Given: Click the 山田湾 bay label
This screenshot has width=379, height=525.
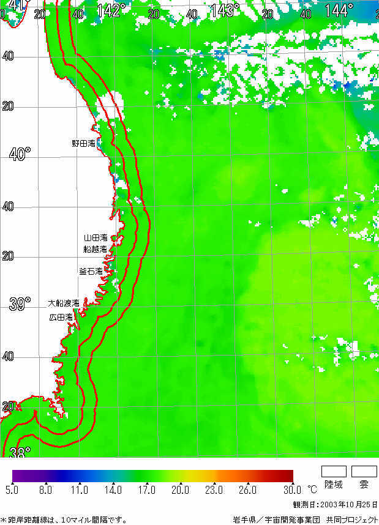Looking at the screenshot, I should tap(96, 238).
